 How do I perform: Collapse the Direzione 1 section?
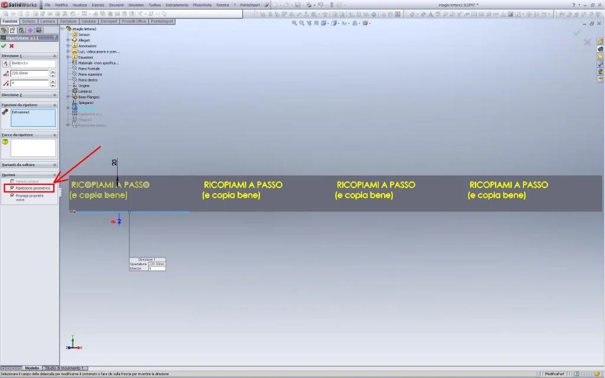pos(54,56)
